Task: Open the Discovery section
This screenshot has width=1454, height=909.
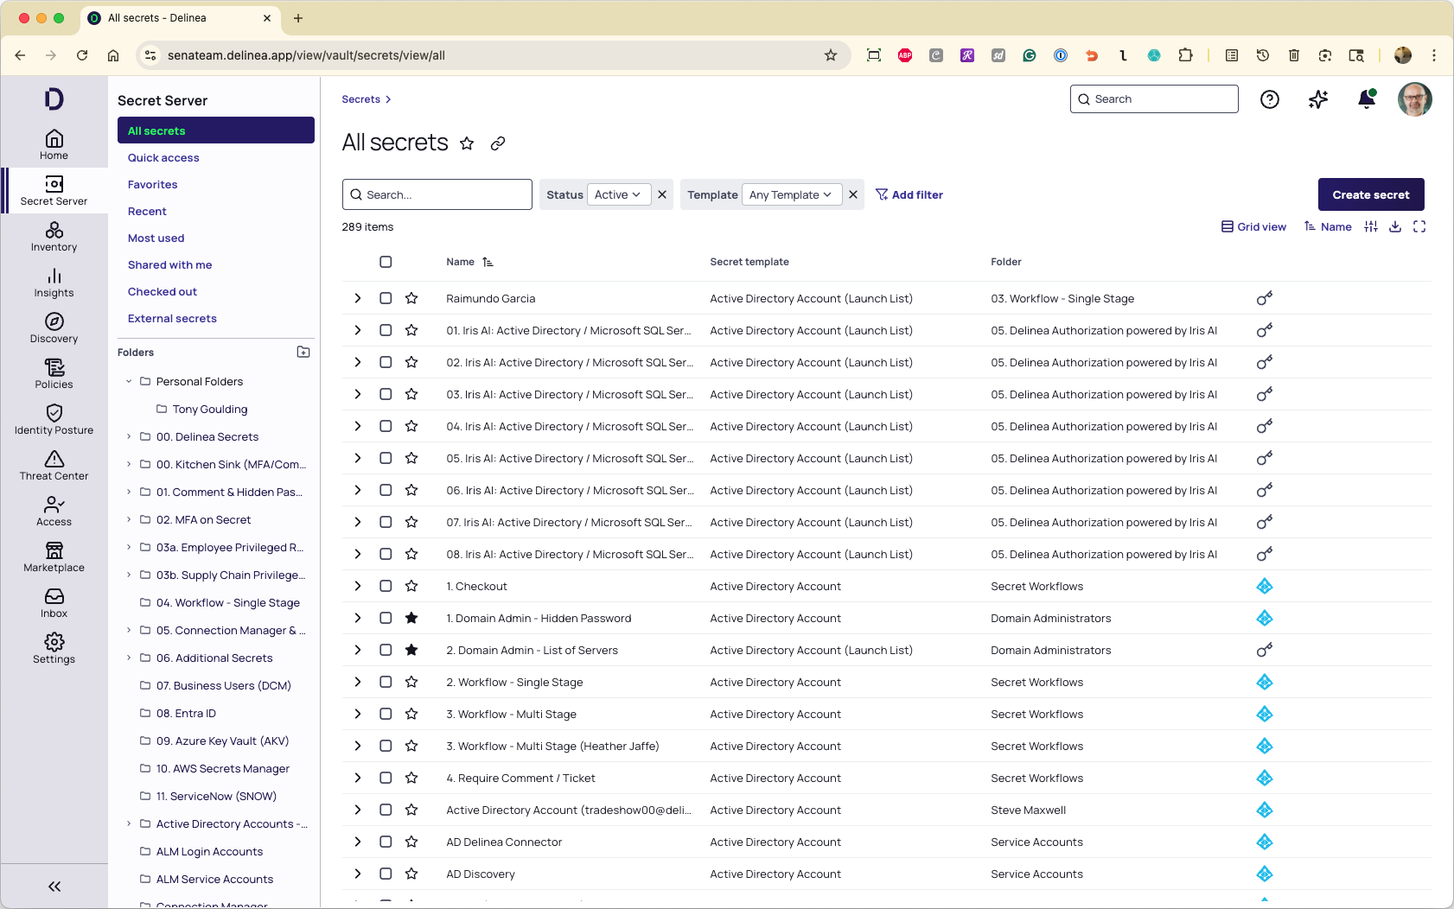Action: 54,327
